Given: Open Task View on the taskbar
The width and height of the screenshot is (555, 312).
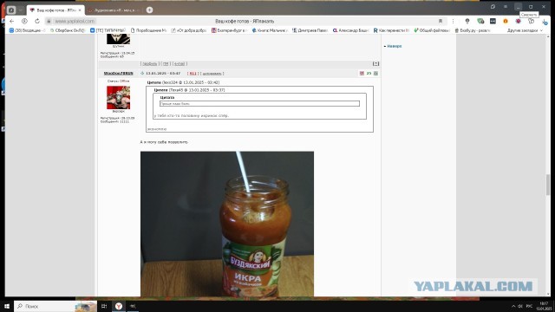Looking at the screenshot, I should [x=104, y=306].
